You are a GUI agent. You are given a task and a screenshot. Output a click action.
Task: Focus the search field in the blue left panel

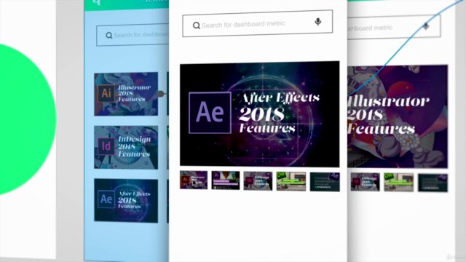point(133,36)
